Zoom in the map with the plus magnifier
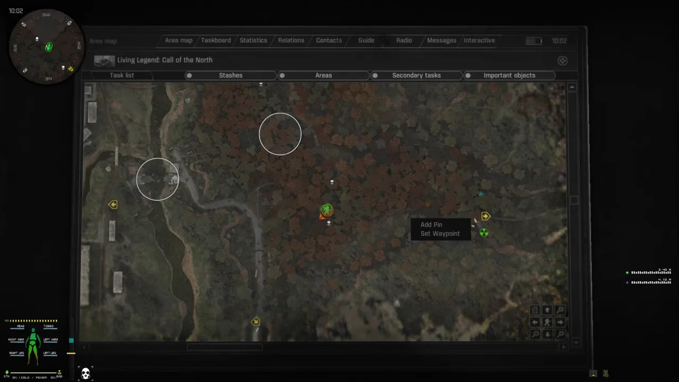Screen dimensions: 679x382 (560, 310)
